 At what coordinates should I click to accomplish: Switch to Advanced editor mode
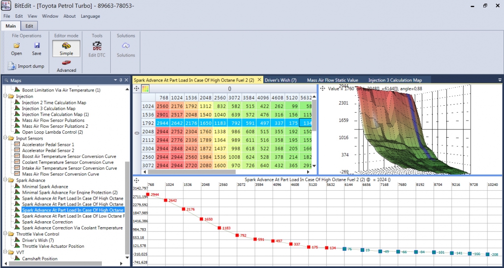click(66, 66)
